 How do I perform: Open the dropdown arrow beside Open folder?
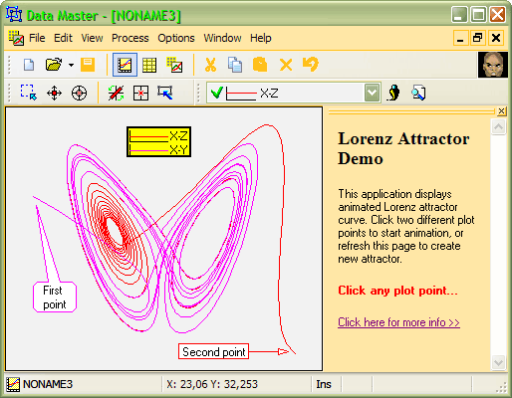[x=71, y=65]
